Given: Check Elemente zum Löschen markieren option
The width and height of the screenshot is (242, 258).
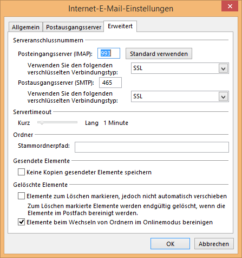Looking at the screenshot, I should coord(21,196).
